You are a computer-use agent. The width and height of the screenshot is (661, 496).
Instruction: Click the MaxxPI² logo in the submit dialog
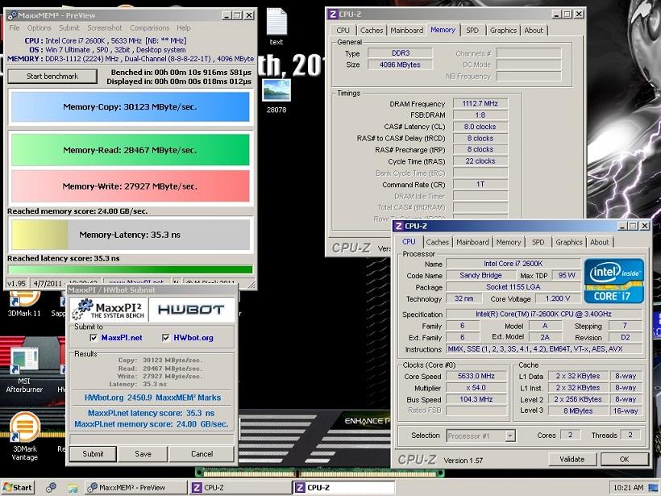point(109,310)
